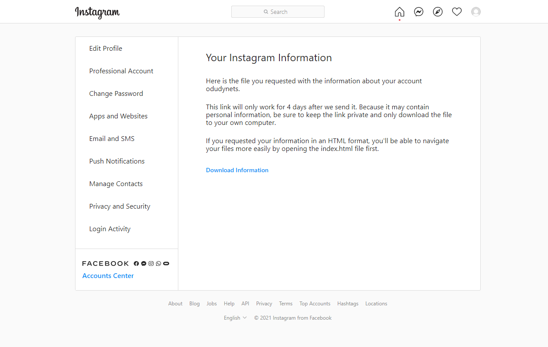The height and width of the screenshot is (347, 548).
Task: Open Activity feed heart icon
Action: pos(457,12)
